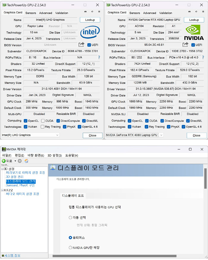Screen dimensions: 208x260
Task: Switch to Validation tab in Intel GPU-Z window
Action: pyautogui.click(x=62, y=13)
